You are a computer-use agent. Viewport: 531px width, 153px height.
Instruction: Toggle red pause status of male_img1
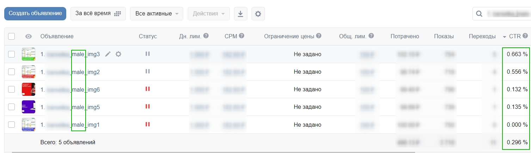tap(148, 124)
